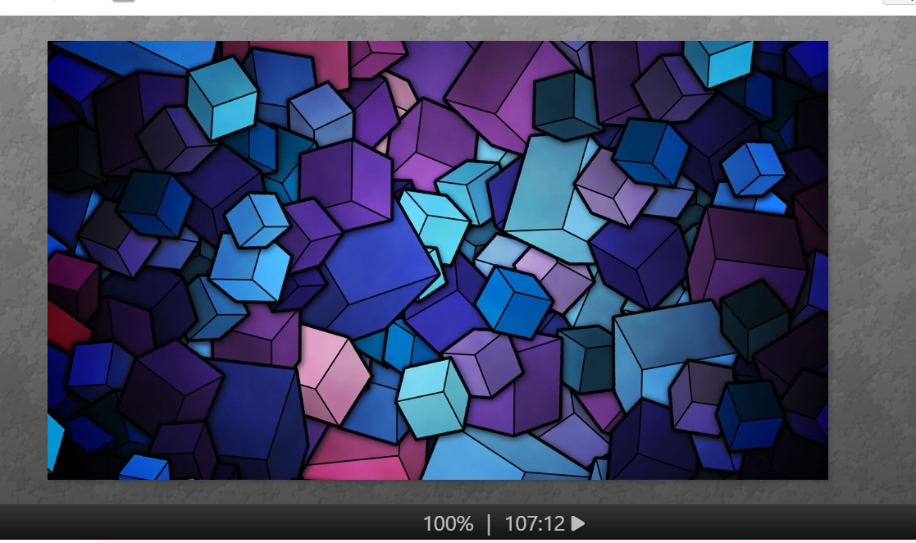Click the small bright blue cube on right side
The width and height of the screenshot is (916, 543).
[753, 168]
